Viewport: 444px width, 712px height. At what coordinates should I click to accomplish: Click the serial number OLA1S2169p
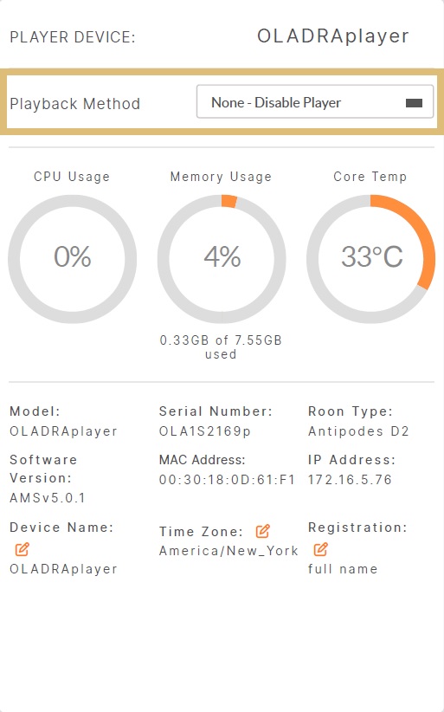pos(205,431)
